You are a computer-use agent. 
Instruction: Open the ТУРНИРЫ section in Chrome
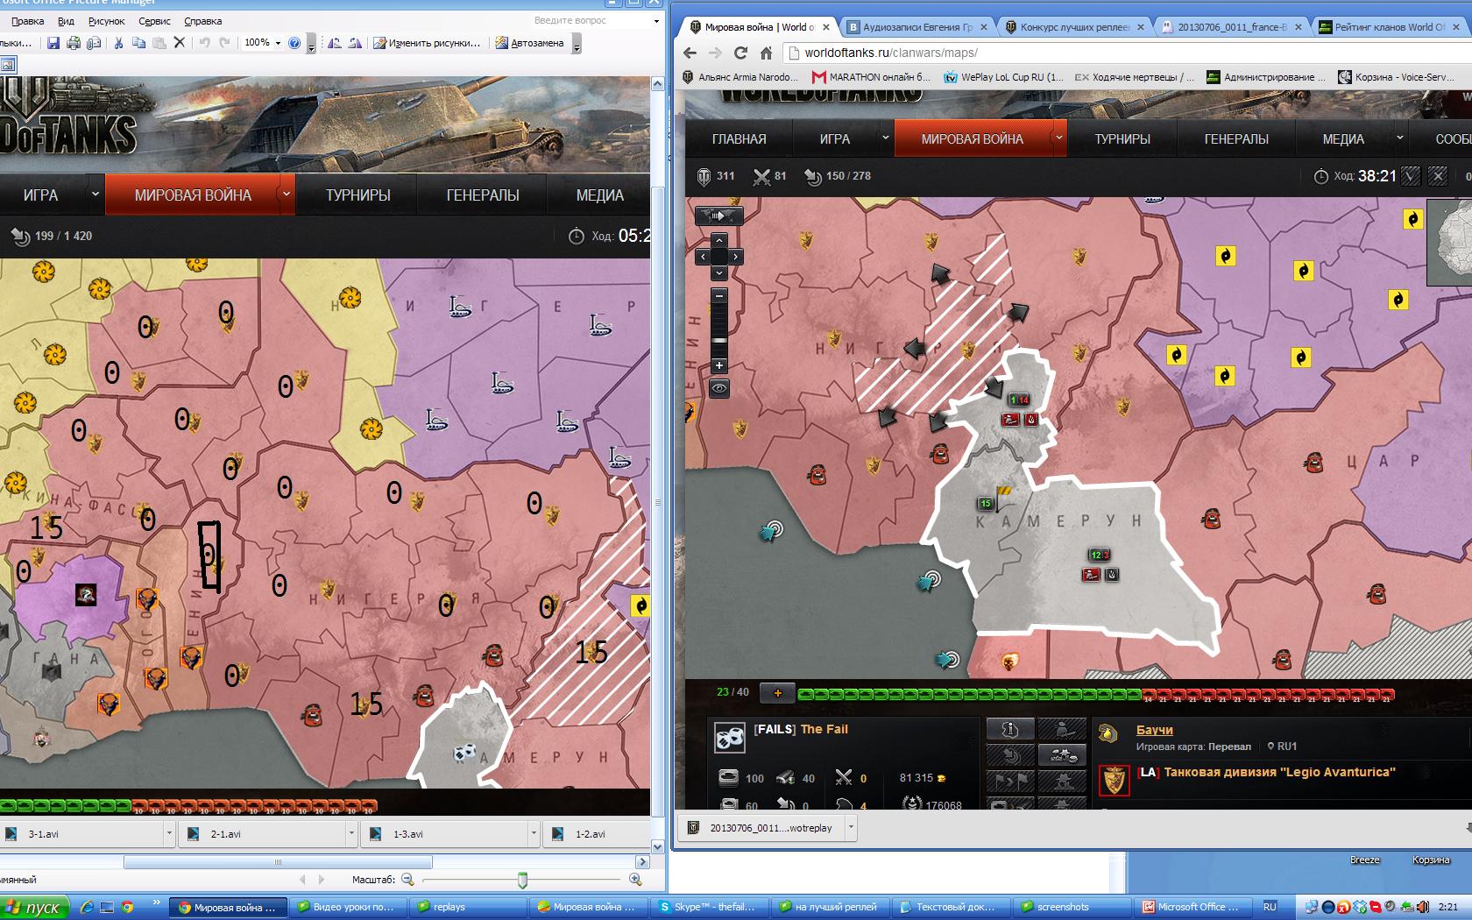tap(1122, 138)
